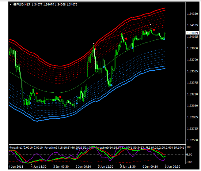Click the 4 Jun 18:30 time label
The height and width of the screenshot is (171, 201).
(x=39, y=167)
